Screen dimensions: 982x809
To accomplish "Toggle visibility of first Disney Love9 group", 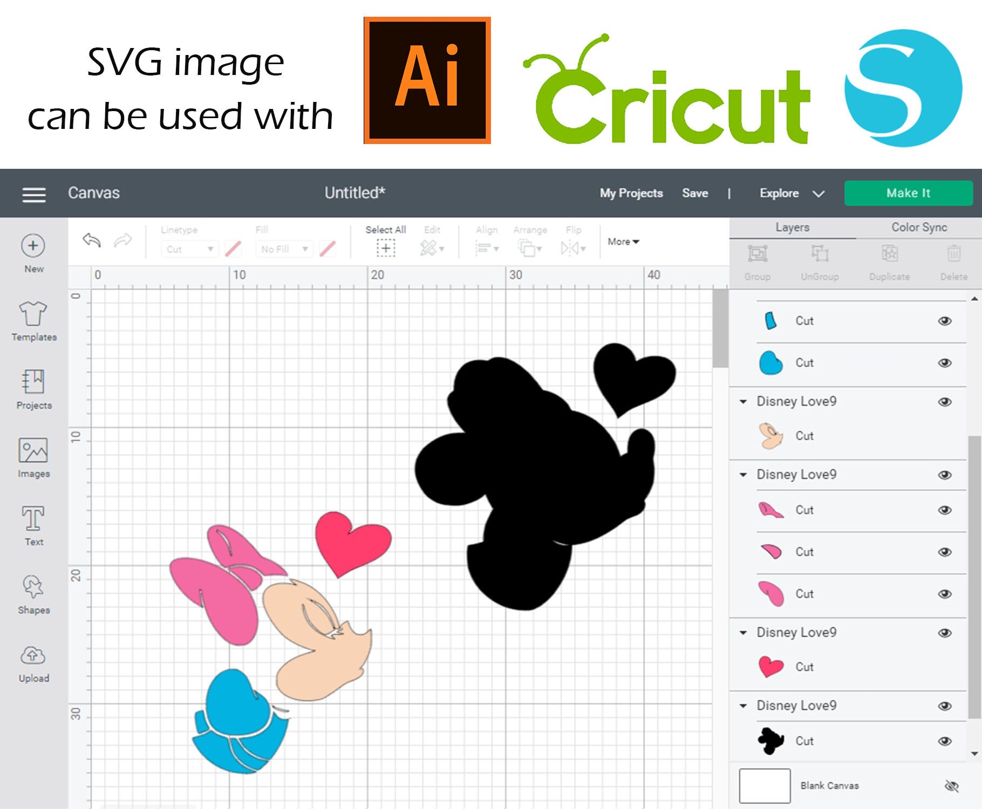I will click(x=944, y=402).
